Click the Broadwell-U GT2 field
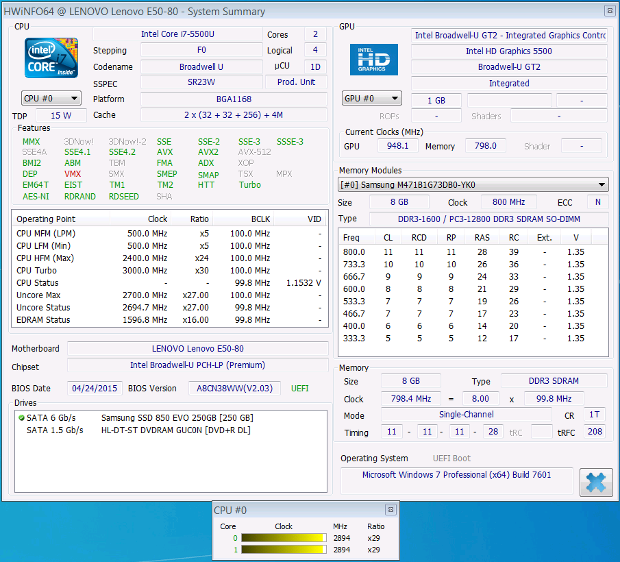 (x=509, y=67)
